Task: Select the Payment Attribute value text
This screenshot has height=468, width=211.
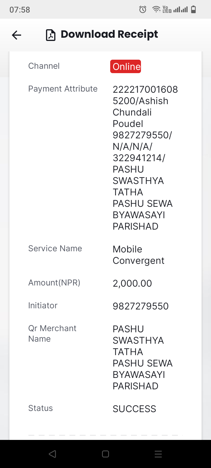Action: [x=145, y=158]
